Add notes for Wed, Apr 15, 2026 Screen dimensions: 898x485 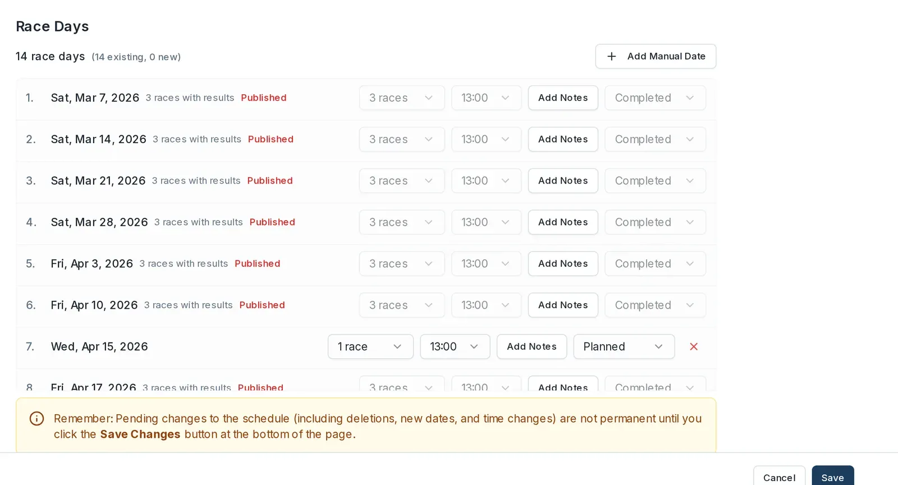tap(532, 347)
